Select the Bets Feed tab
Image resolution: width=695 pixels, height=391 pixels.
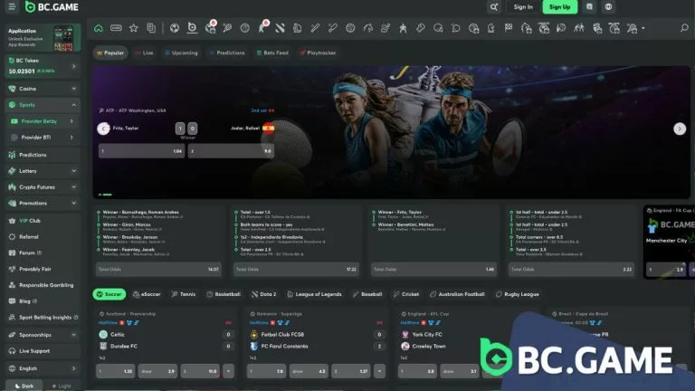(272, 52)
